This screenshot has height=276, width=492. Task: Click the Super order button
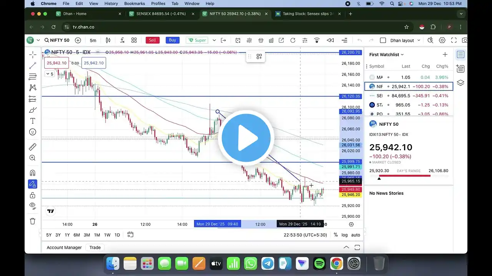(x=197, y=40)
